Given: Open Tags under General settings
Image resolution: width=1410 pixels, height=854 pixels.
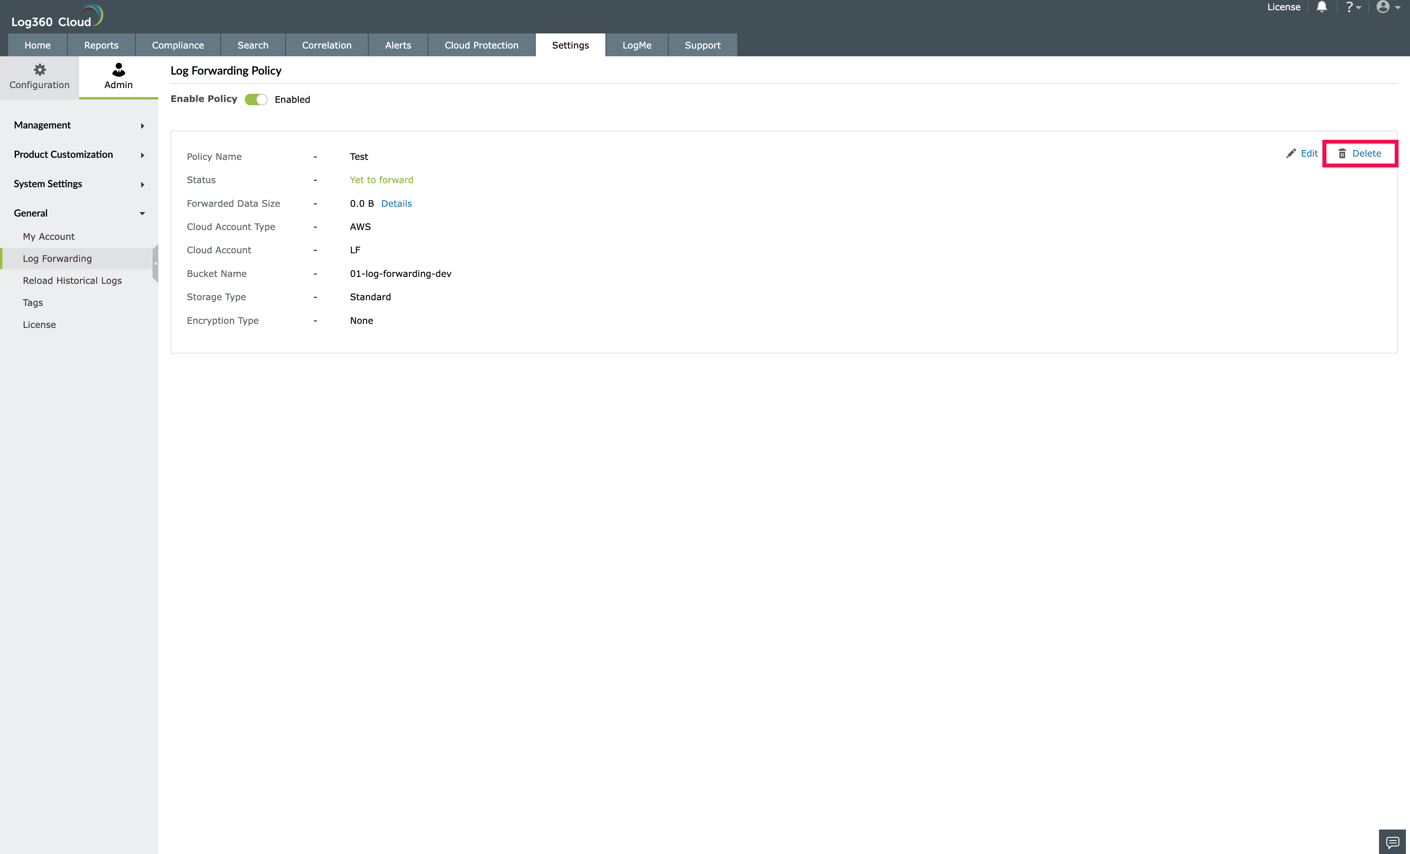Looking at the screenshot, I should [x=33, y=302].
